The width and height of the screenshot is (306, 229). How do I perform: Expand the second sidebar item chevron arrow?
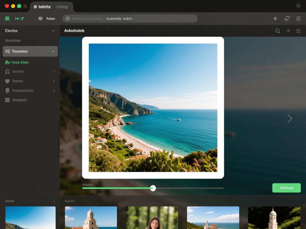(54, 81)
